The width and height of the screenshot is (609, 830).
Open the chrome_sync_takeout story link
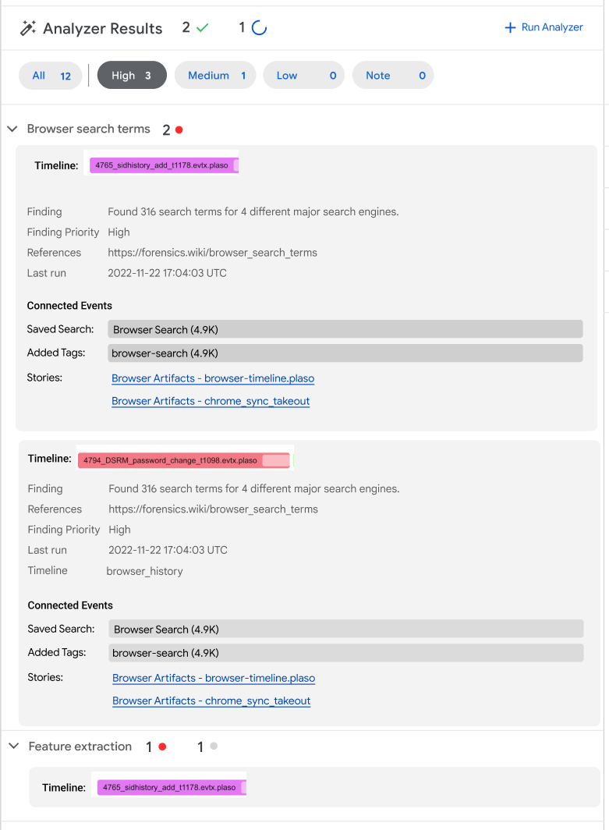click(211, 401)
